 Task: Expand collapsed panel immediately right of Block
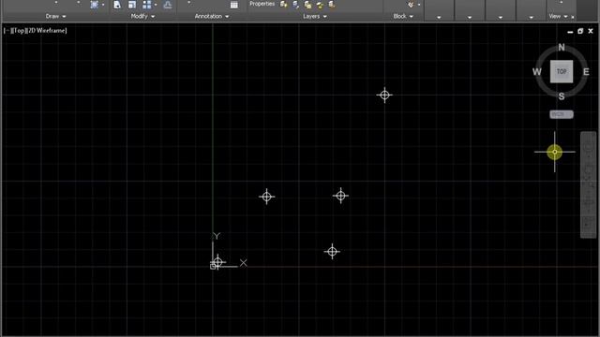(x=439, y=17)
